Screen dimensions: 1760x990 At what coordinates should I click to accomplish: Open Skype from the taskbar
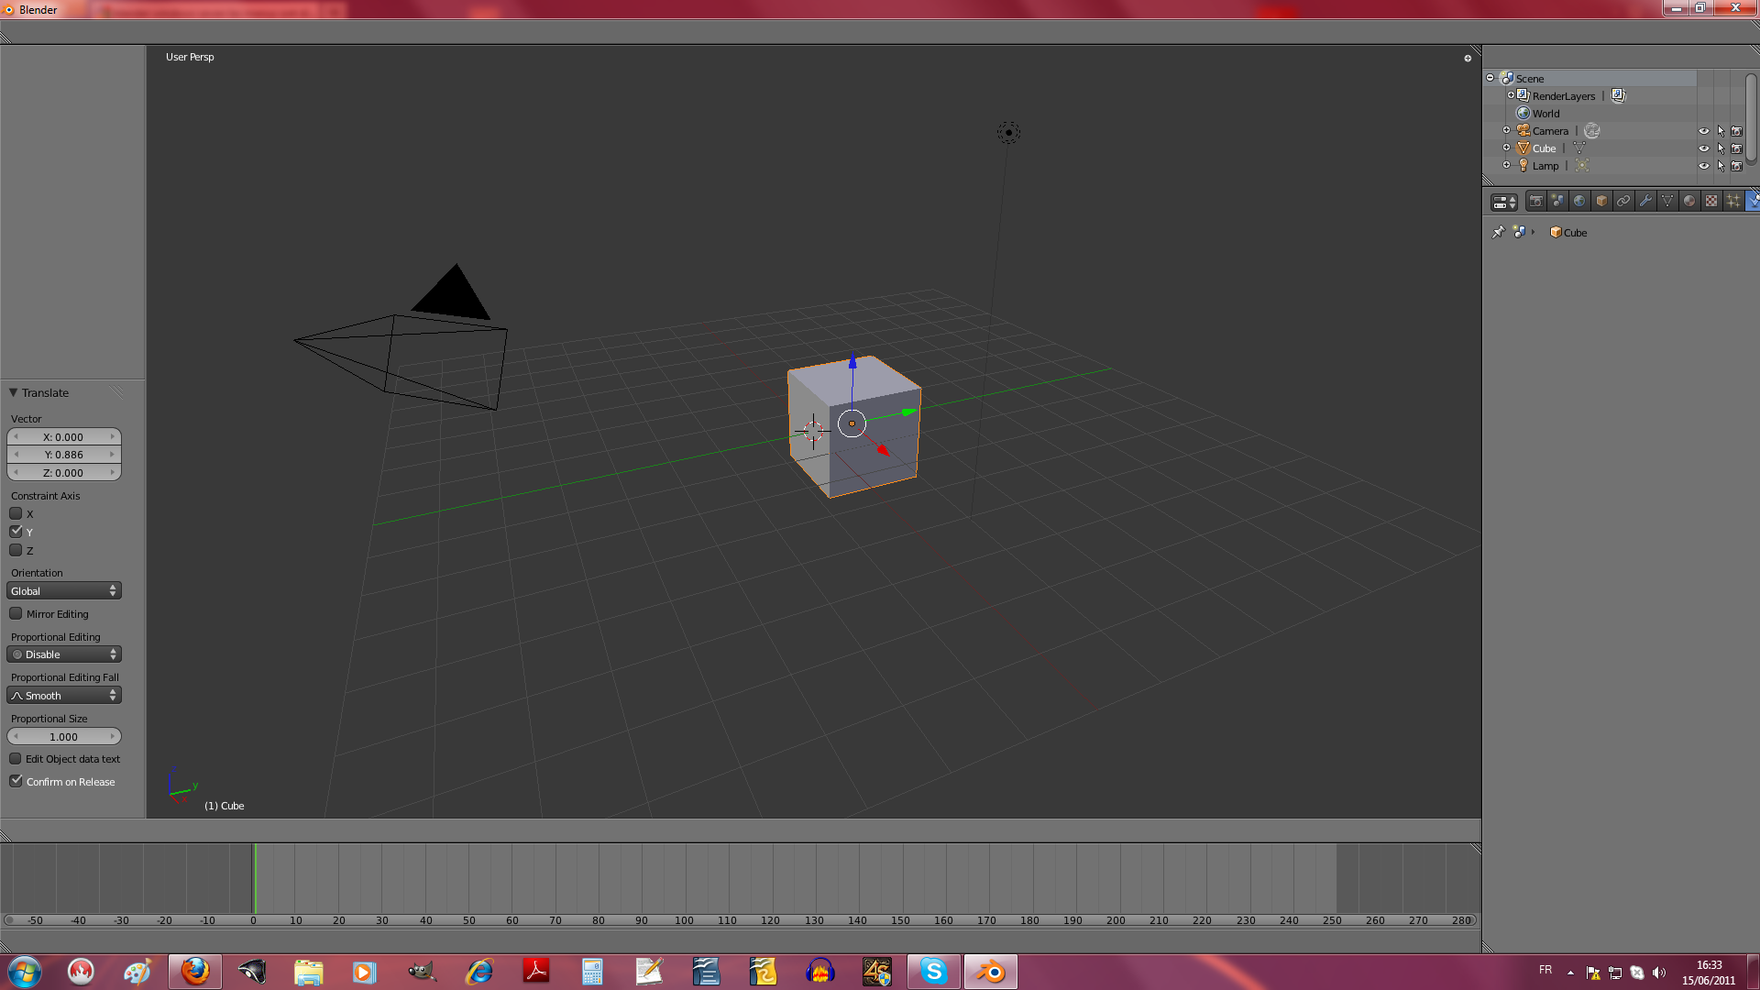(931, 971)
